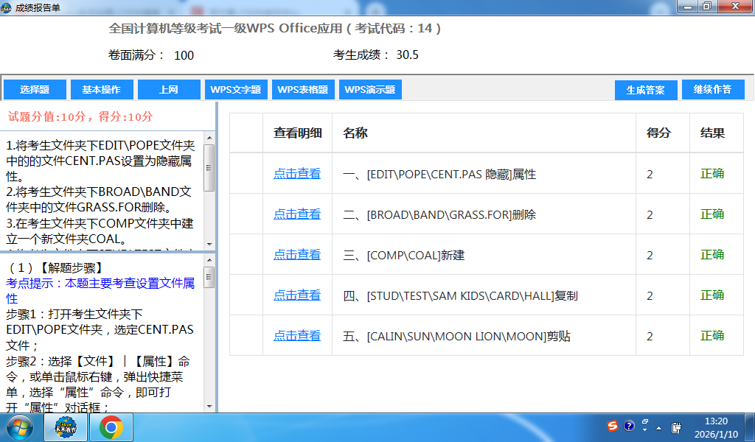Click the 继续作答 button

point(713,90)
